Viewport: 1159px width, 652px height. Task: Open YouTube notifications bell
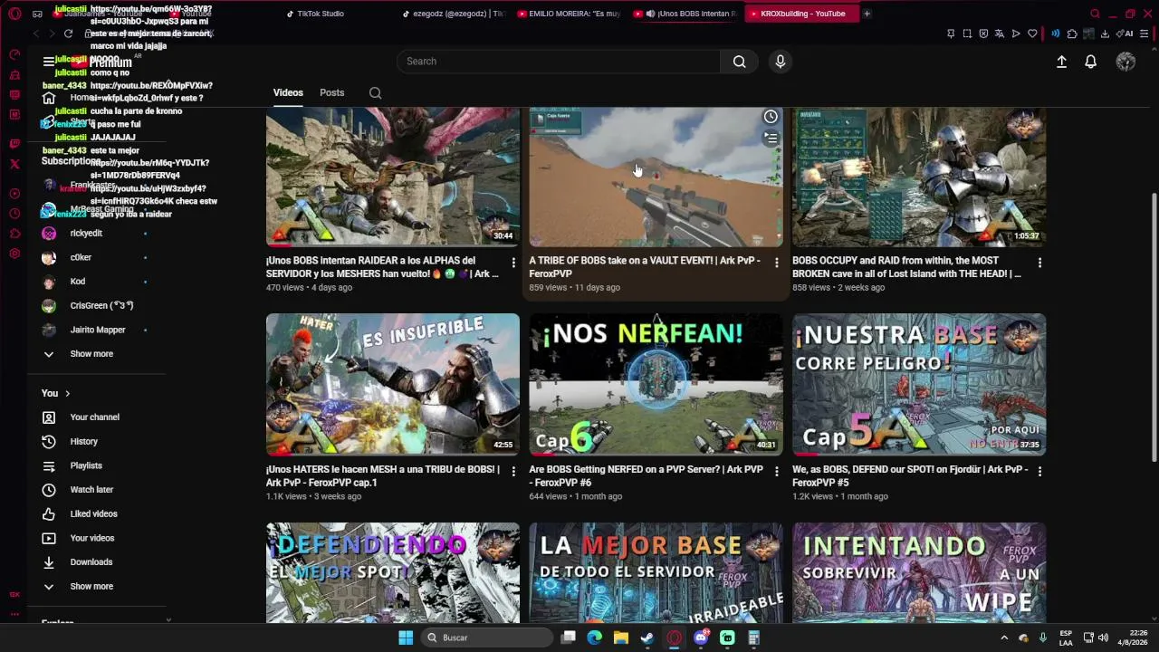click(1091, 62)
